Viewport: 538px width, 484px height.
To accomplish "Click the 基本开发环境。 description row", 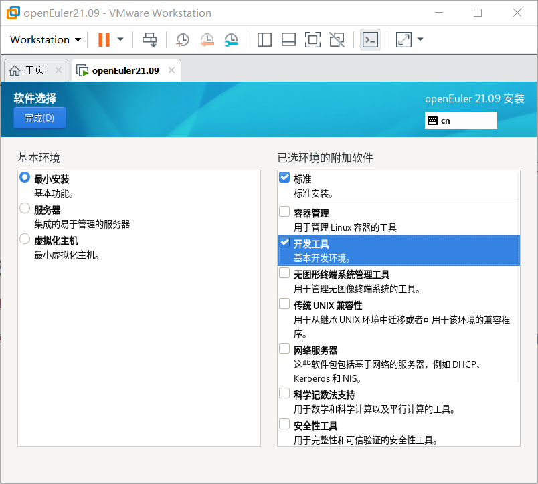I will point(399,258).
